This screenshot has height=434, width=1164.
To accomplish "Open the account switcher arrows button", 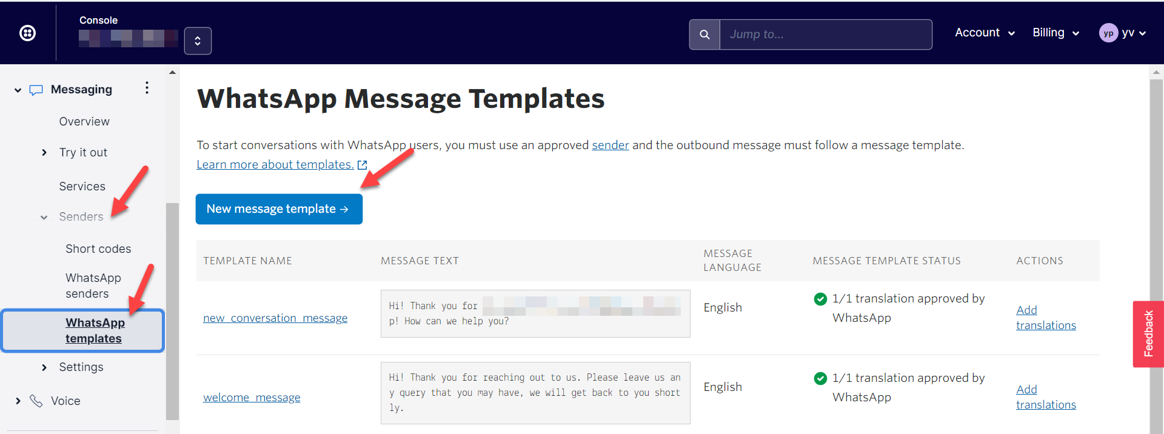I will [x=198, y=41].
